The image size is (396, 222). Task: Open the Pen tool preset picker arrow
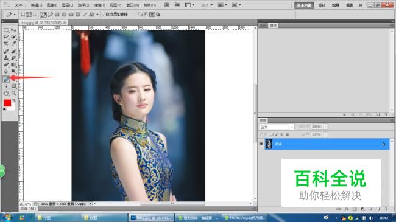tap(15, 15)
